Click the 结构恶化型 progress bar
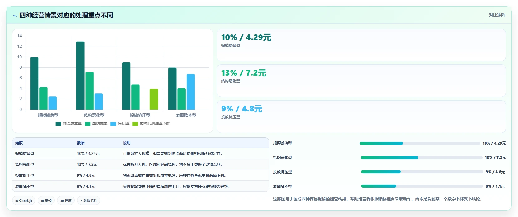518x217 pixels. click(x=422, y=158)
